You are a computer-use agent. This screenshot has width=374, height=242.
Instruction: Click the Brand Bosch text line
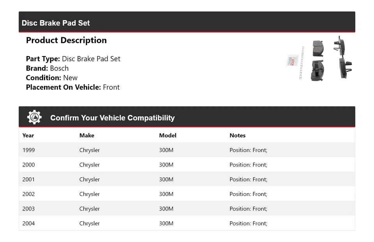pos(47,68)
